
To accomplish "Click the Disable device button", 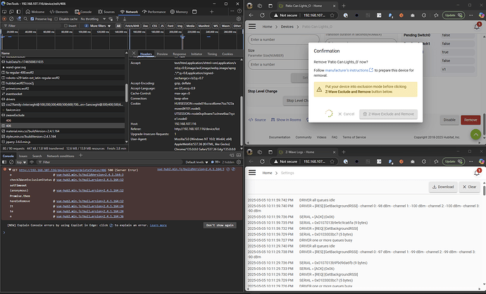I will pos(449,120).
